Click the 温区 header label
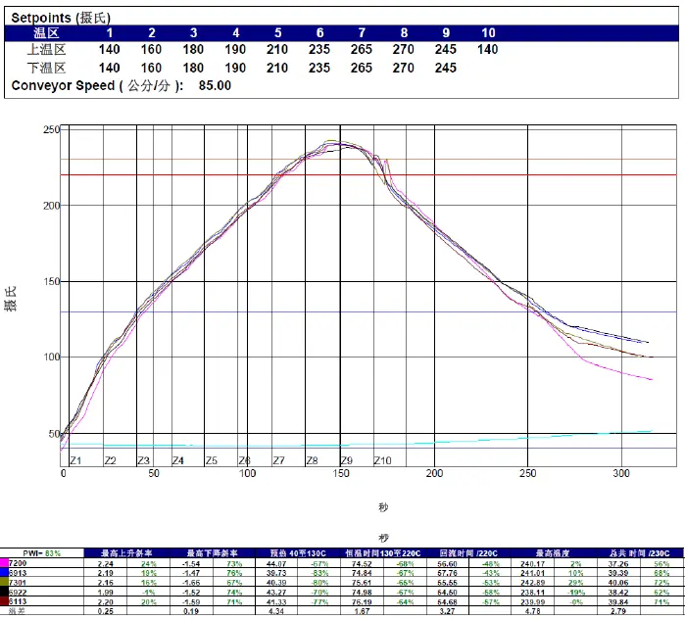The width and height of the screenshot is (685, 620). [x=46, y=33]
